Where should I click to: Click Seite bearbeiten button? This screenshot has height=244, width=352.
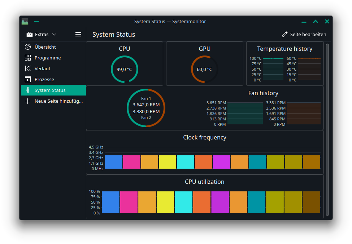[x=304, y=34]
